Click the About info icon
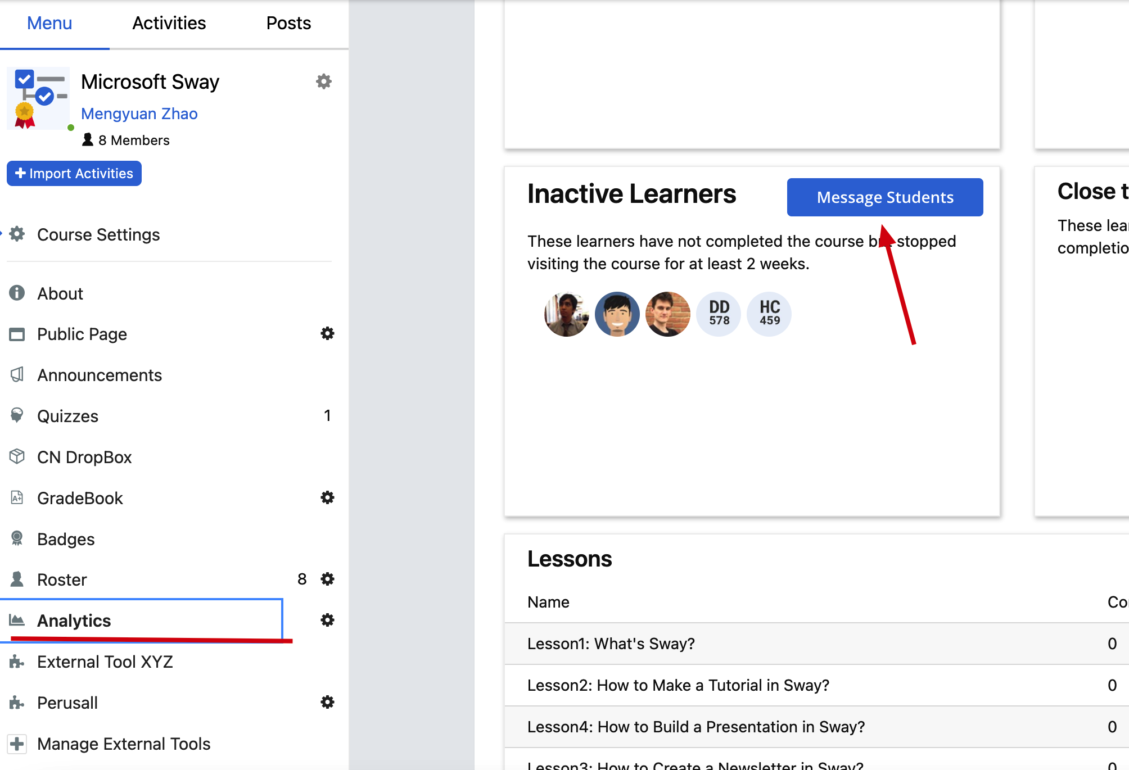The image size is (1129, 770). [17, 293]
